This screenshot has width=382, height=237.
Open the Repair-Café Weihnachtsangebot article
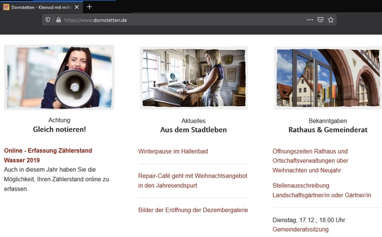coord(193,180)
